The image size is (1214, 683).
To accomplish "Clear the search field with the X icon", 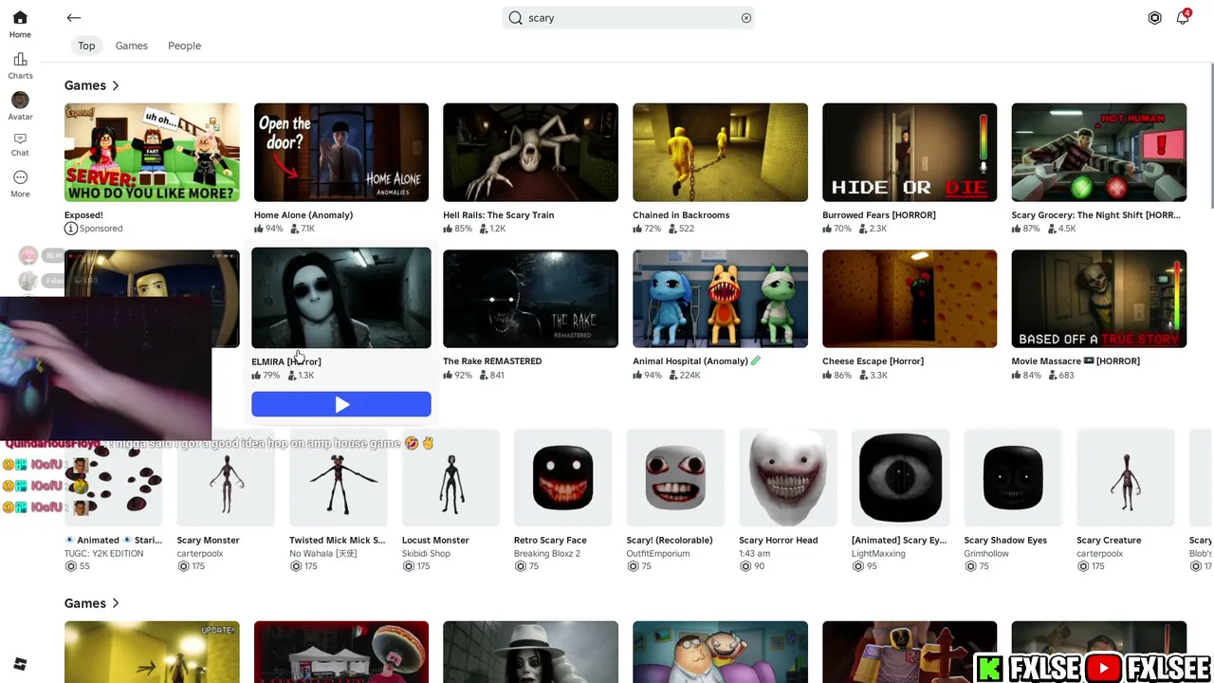I will [x=746, y=18].
